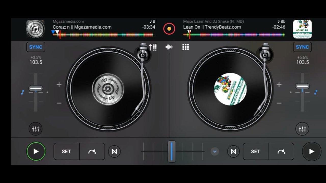Open right deck equalizer mixer icon

point(302,129)
